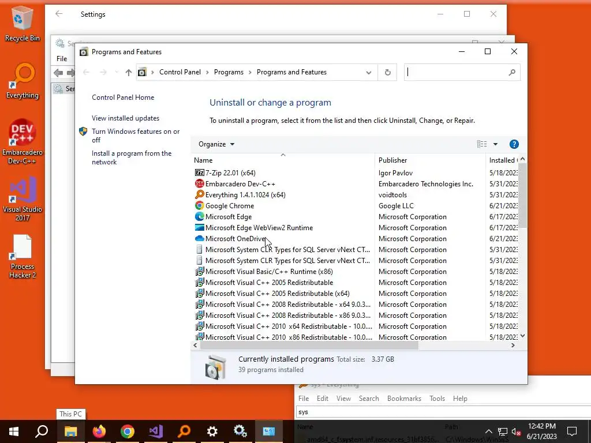Select the Microsoft Visual Basic/C++ Runtime (x86) row
Image resolution: width=591 pixels, height=443 pixels.
356,272
